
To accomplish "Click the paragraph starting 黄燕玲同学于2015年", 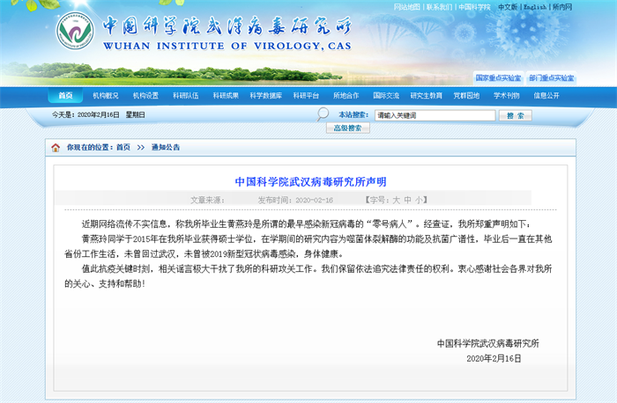I will click(308, 246).
